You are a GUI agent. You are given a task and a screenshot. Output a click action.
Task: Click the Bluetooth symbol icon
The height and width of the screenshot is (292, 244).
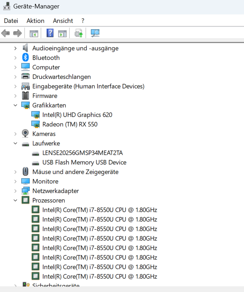point(25,57)
